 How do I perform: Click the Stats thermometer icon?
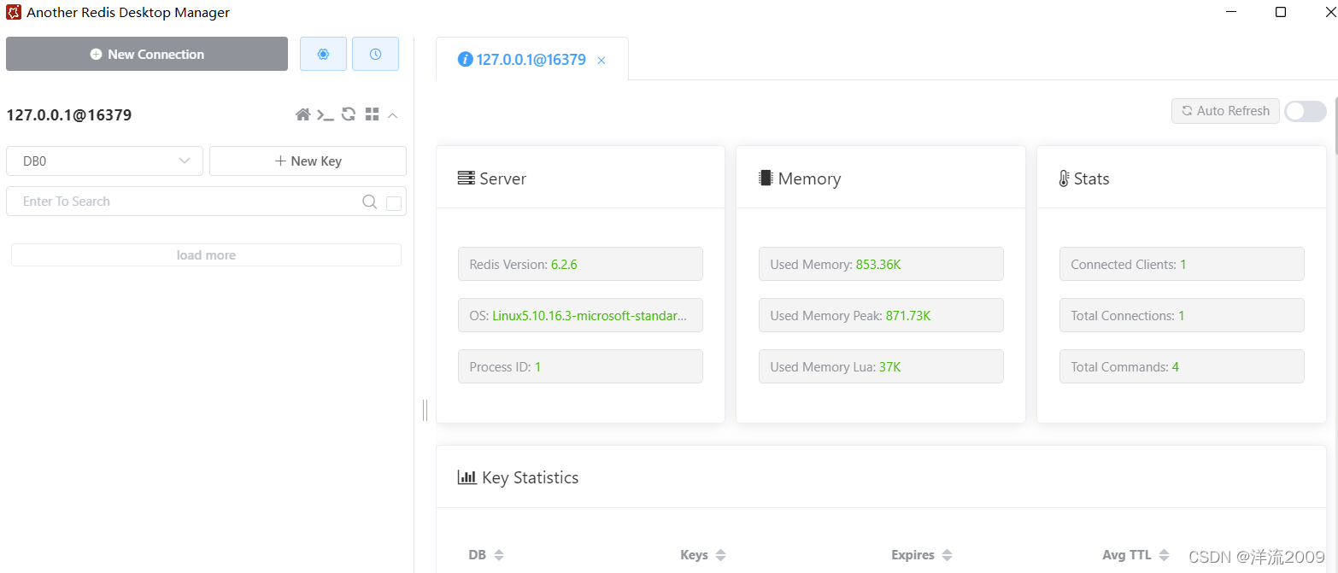[x=1064, y=178]
